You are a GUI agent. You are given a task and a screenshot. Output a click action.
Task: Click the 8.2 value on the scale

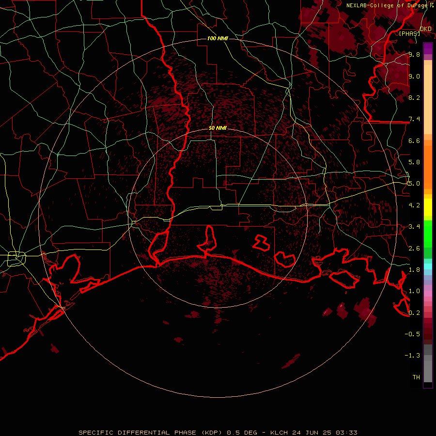[x=414, y=97]
